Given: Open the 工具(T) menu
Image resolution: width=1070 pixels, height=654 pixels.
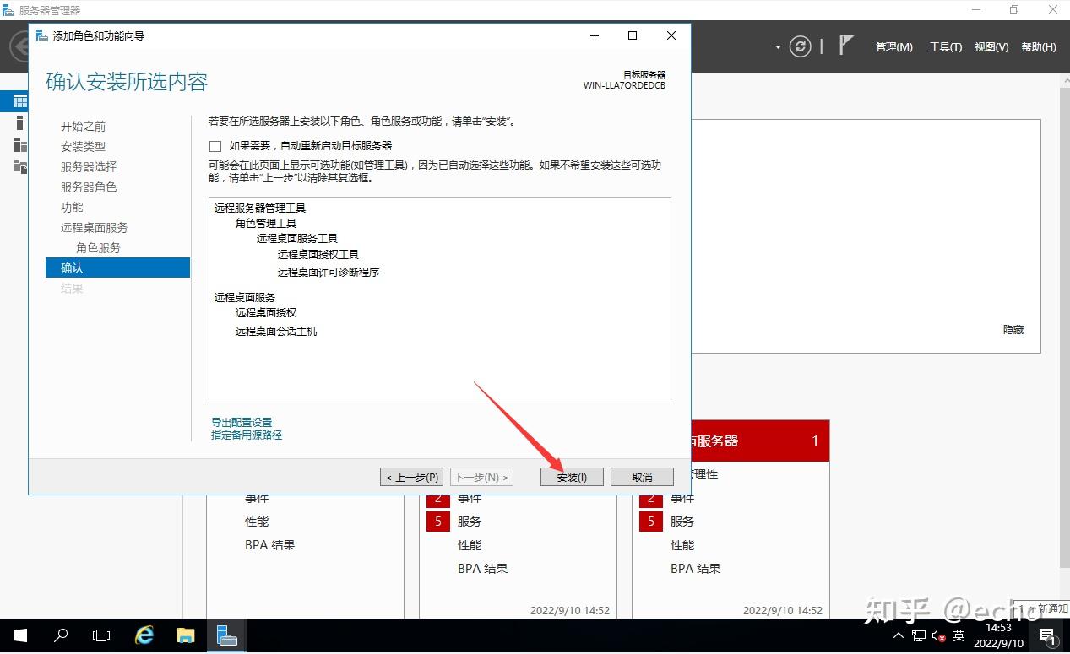Looking at the screenshot, I should (945, 46).
